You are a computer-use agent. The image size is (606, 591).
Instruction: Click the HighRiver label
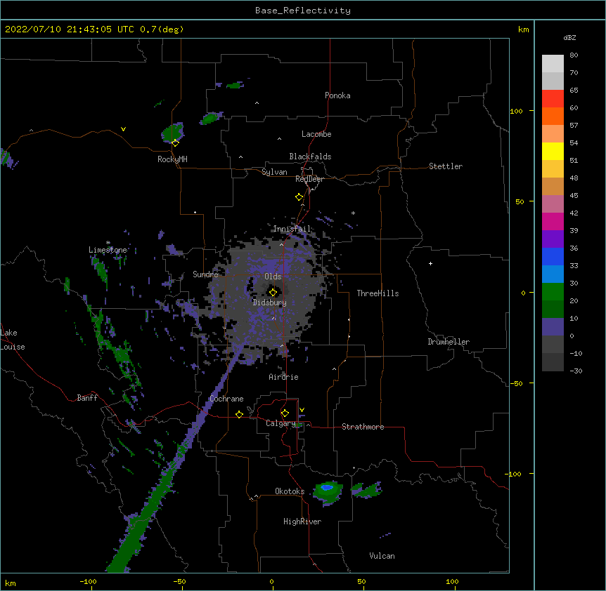pyautogui.click(x=302, y=522)
